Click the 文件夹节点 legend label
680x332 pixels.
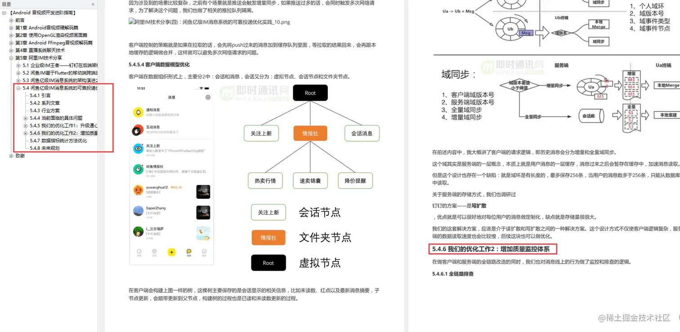pyautogui.click(x=325, y=237)
